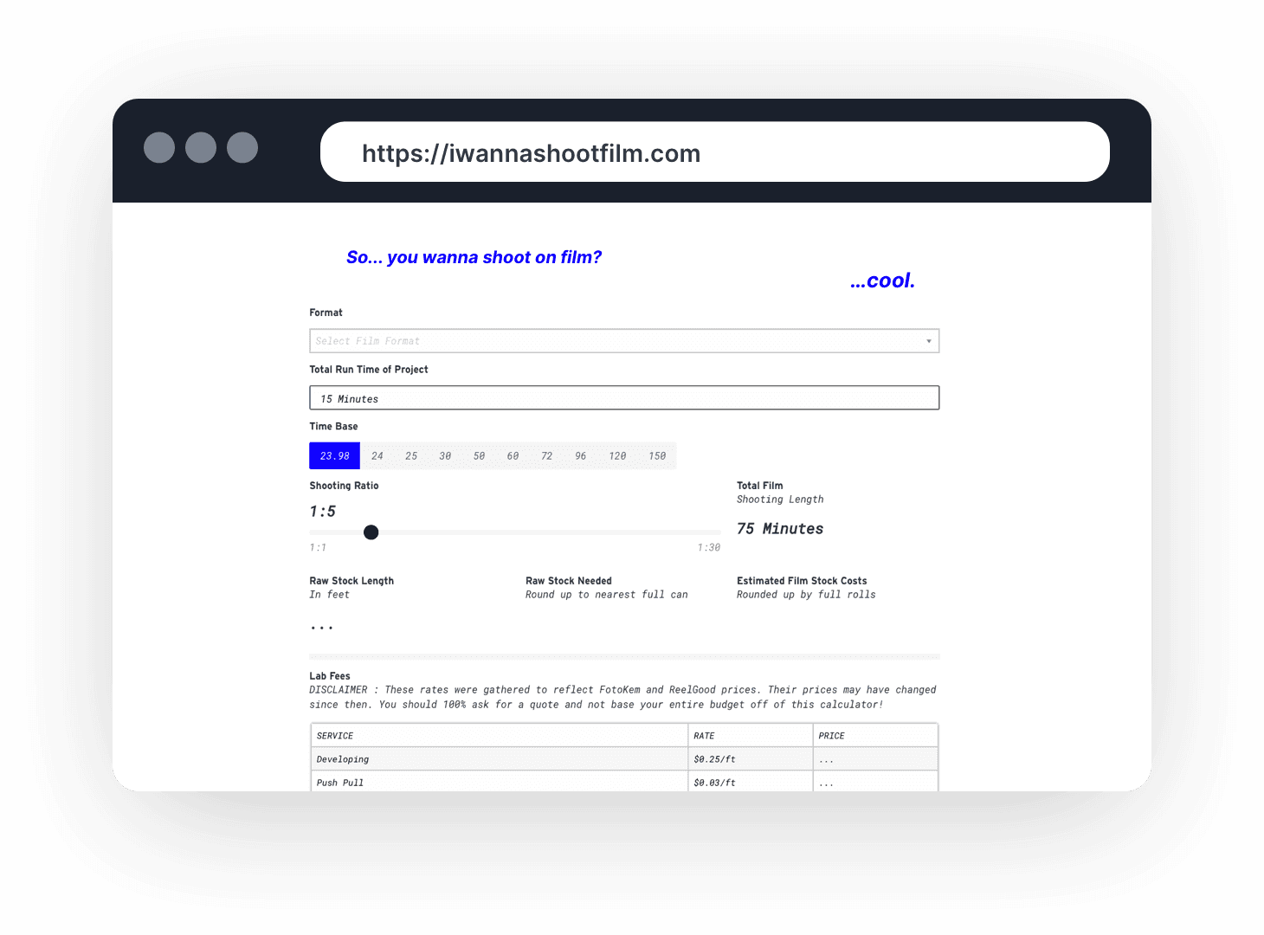Click the Shooting Ratio slider handle
This screenshot has height=935, width=1264.
point(371,532)
